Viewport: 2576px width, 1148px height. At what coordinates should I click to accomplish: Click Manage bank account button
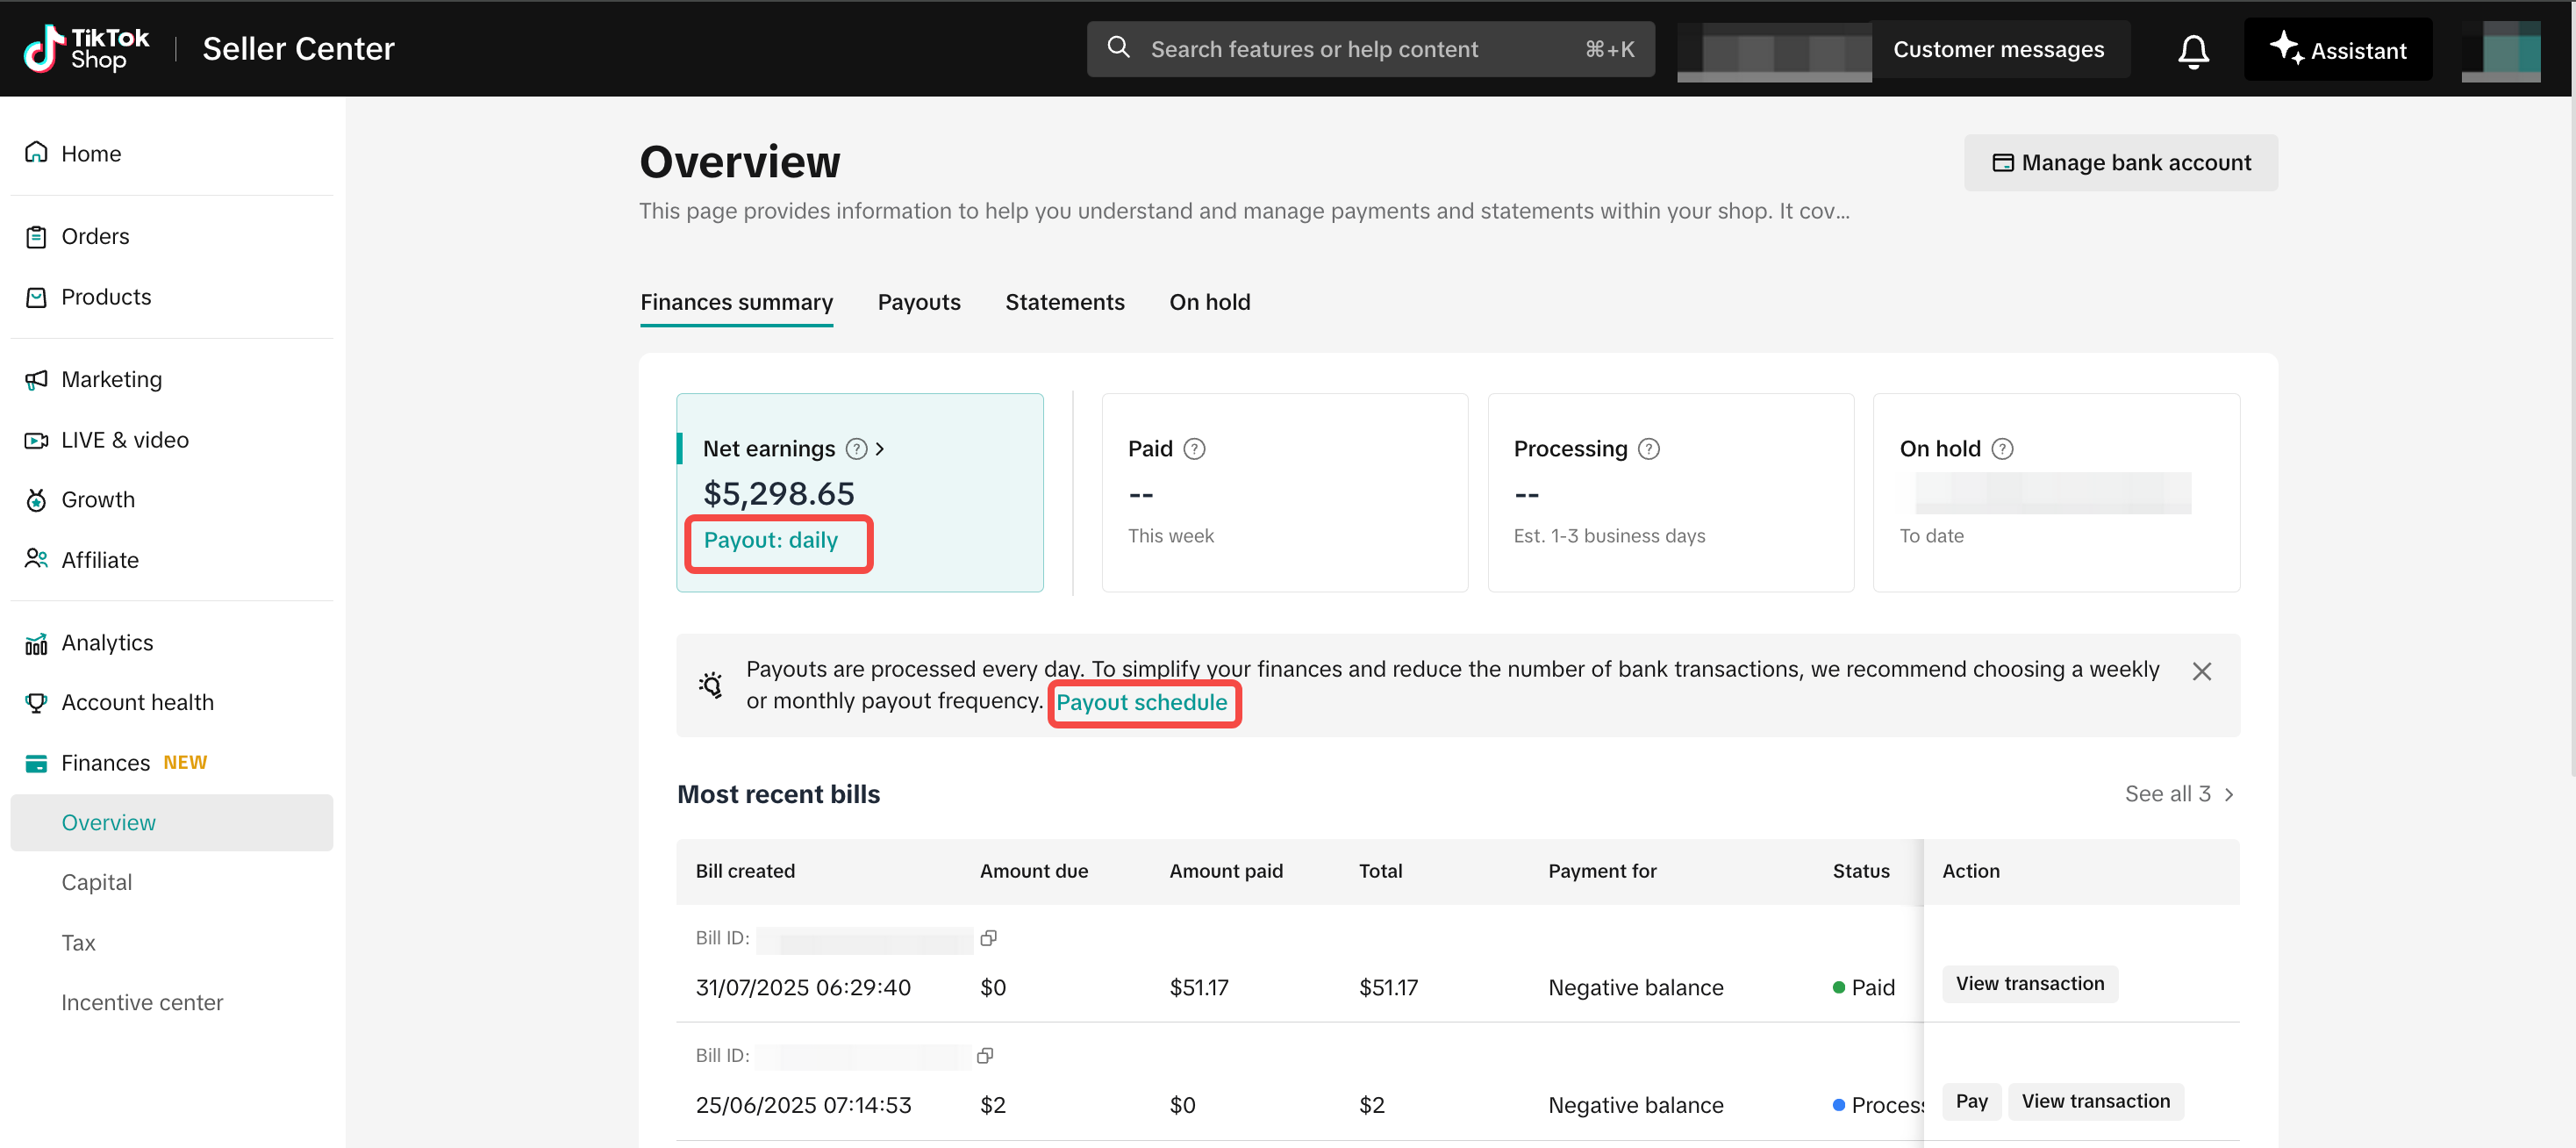pos(2120,163)
